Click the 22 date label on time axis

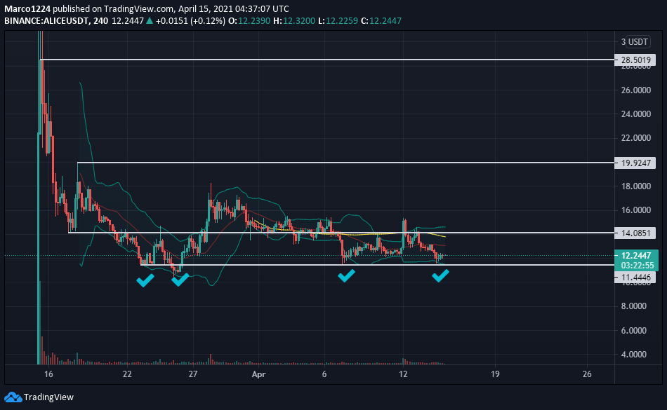[x=127, y=374]
